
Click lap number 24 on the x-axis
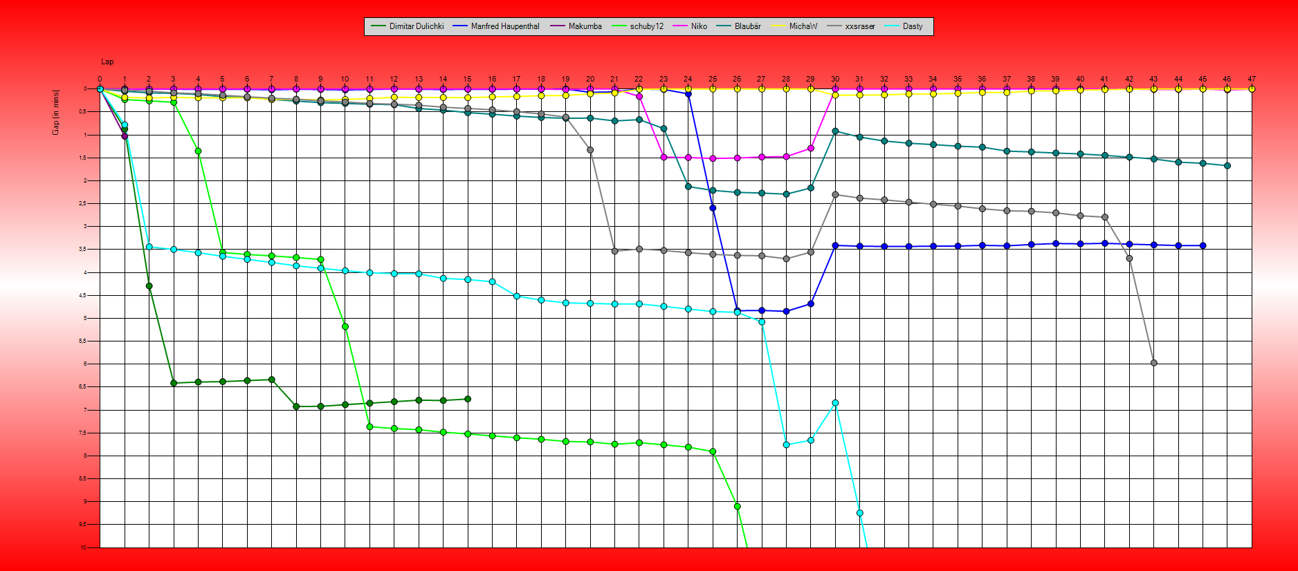(688, 79)
